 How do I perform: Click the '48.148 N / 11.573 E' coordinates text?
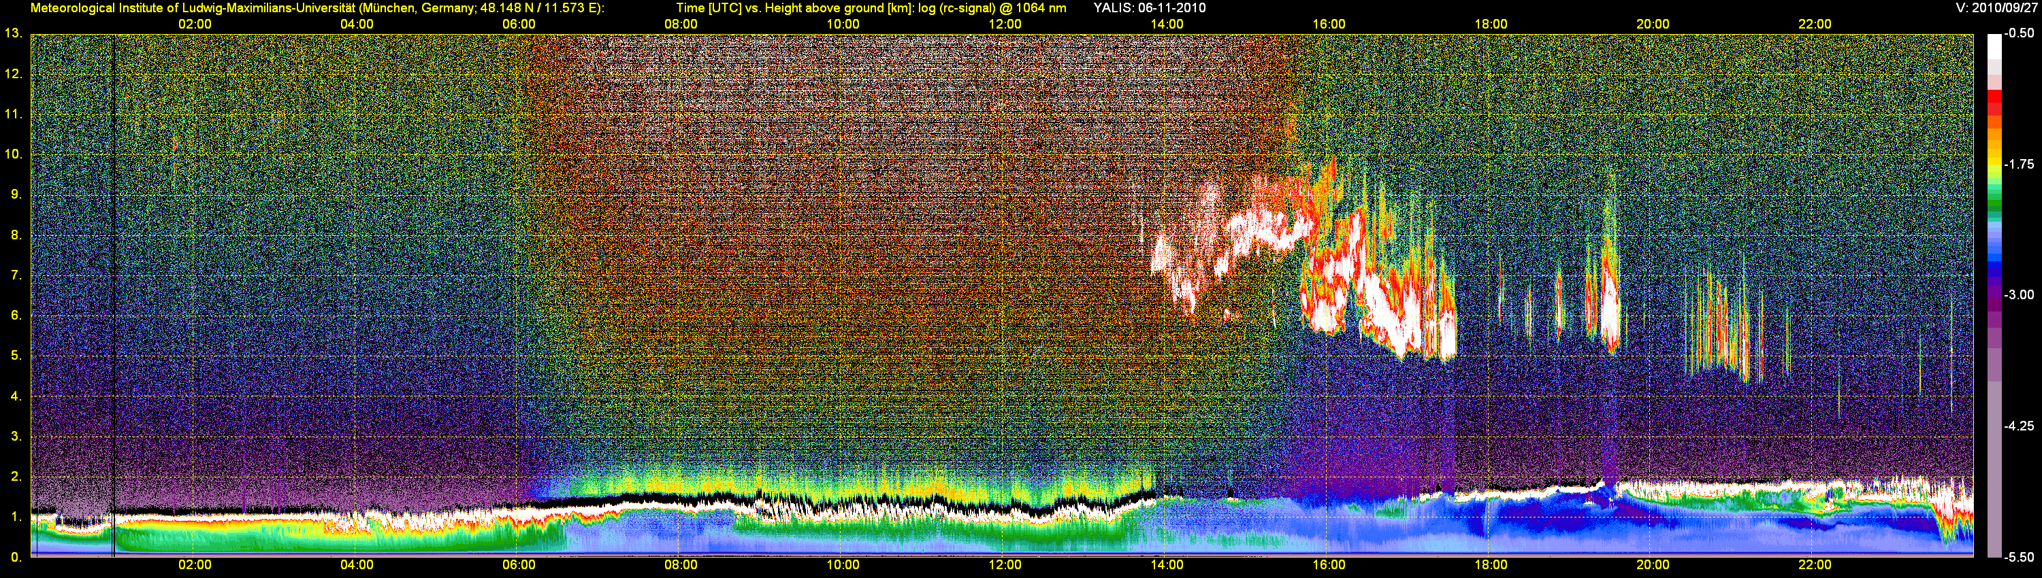[x=540, y=8]
